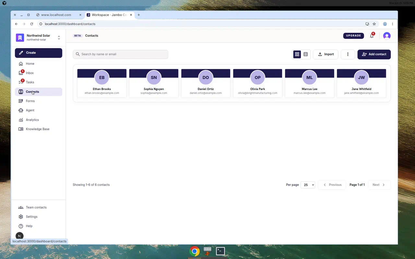This screenshot has width=415, height=259.
Task: Open Analytics in the sidebar
Action: (x=39, y=120)
